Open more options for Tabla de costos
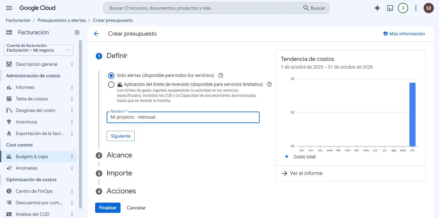439x218 pixels. [72, 99]
